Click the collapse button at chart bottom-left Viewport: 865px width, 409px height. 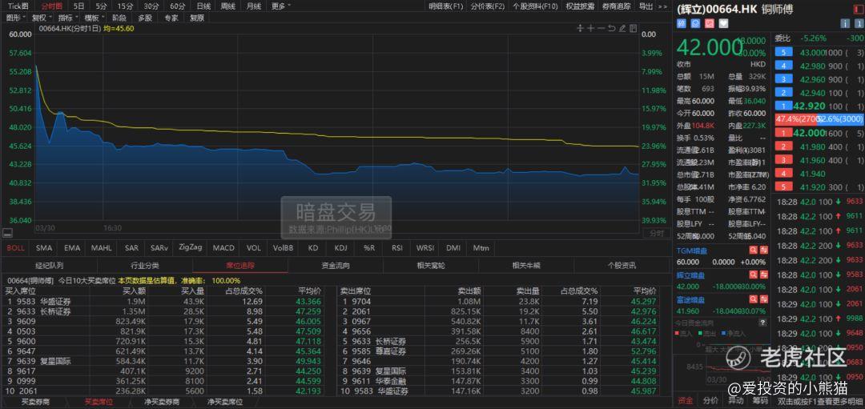(7, 233)
